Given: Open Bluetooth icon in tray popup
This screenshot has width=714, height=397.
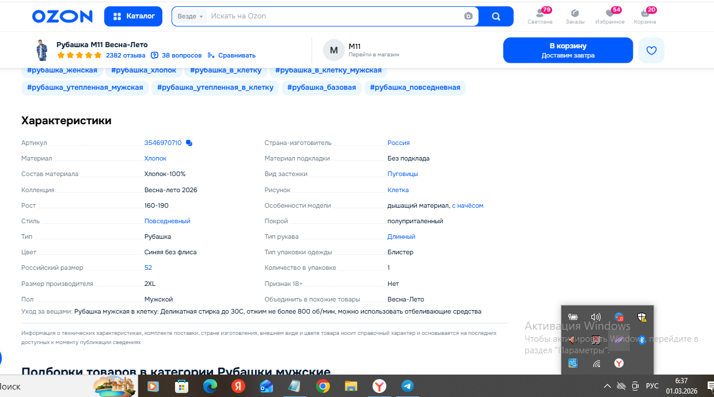Looking at the screenshot, I should tap(641, 340).
